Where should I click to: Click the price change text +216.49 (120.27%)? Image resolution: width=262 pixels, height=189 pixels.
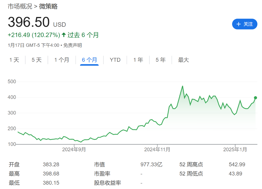tap(33, 35)
